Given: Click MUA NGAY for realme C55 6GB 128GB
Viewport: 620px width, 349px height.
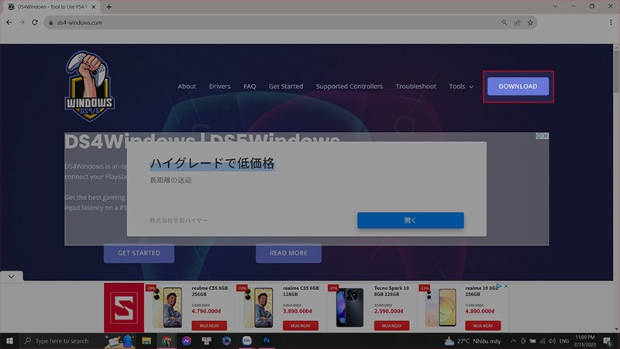Looking at the screenshot, I should click(x=301, y=326).
